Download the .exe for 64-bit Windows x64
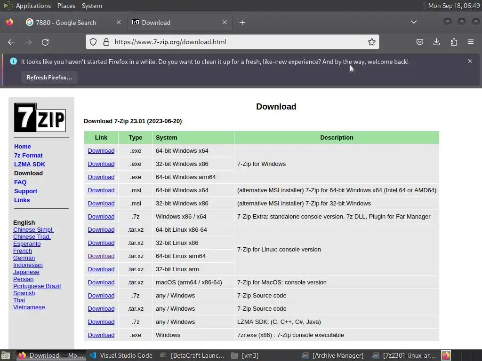482x361 pixels. [x=101, y=151]
